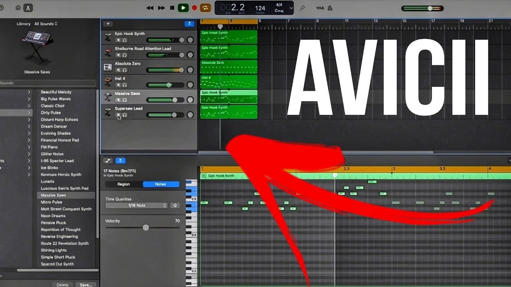
Task: Toggle the editor automation curve button
Action: click(x=108, y=161)
